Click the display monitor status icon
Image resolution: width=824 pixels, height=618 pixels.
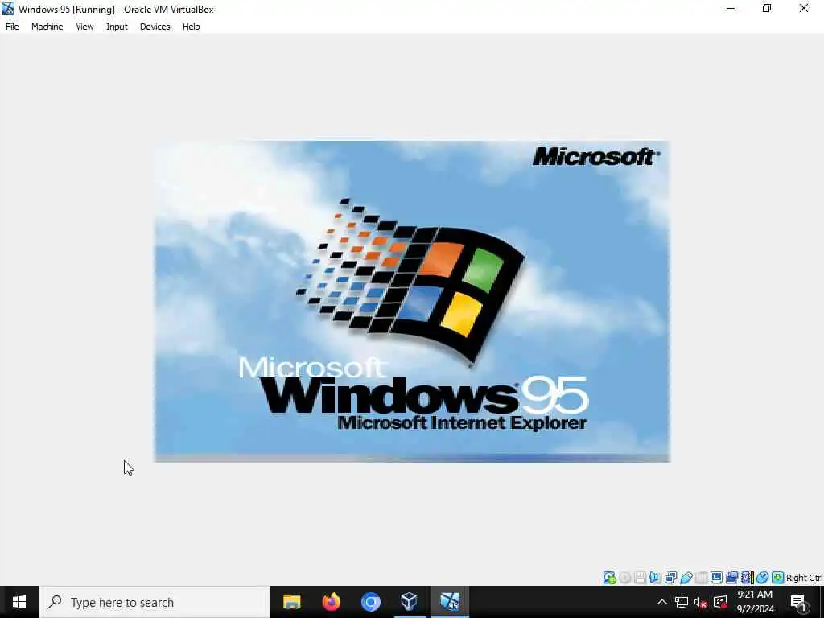716,578
